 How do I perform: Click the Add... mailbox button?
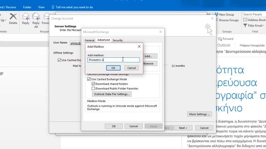click(x=150, y=56)
